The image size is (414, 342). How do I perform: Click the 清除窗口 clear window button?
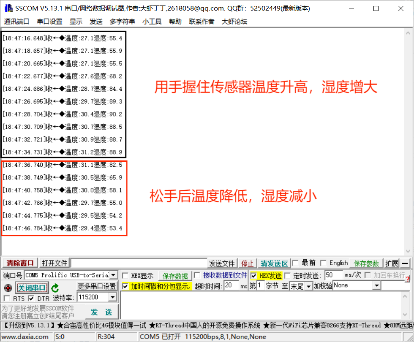click(19, 262)
